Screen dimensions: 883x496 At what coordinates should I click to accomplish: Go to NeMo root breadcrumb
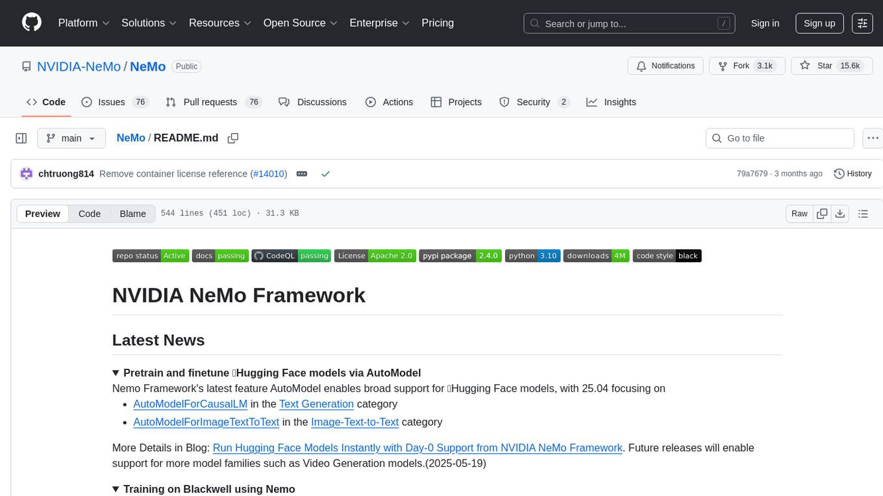pyautogui.click(x=131, y=138)
